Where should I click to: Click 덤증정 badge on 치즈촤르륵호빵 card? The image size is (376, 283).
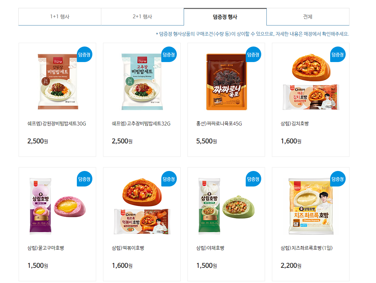(x=338, y=179)
